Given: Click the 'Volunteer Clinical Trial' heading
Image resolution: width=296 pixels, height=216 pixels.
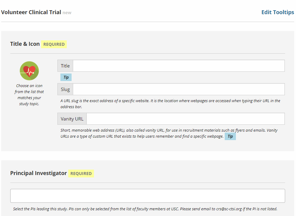Looking at the screenshot, I should (x=31, y=12).
